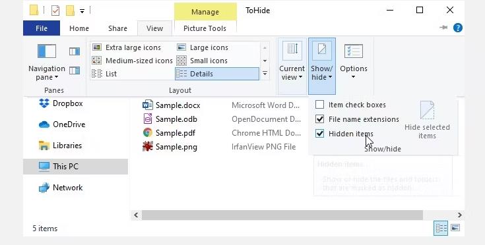Toggle the Preview pane icon

pos(74,51)
